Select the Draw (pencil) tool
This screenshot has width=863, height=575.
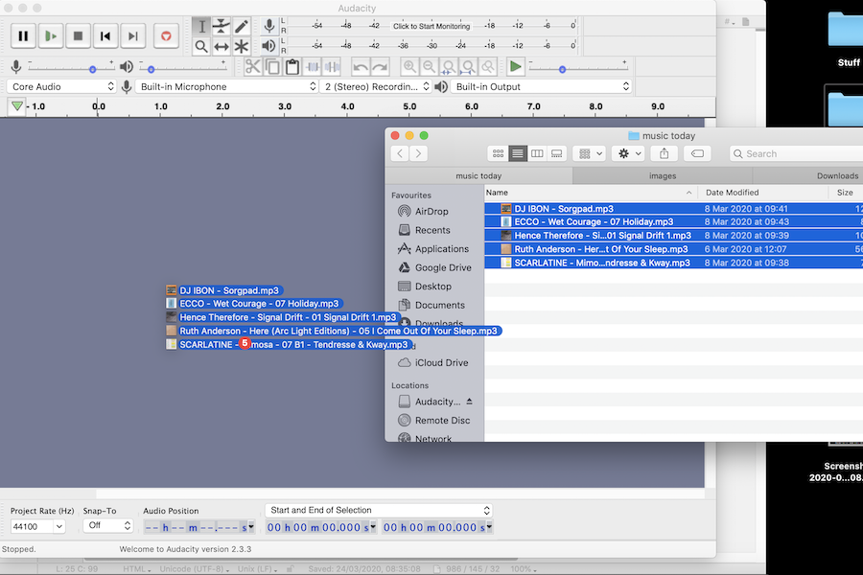coord(241,27)
